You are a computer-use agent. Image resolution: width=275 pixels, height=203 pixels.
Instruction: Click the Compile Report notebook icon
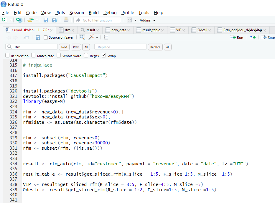point(106,37)
